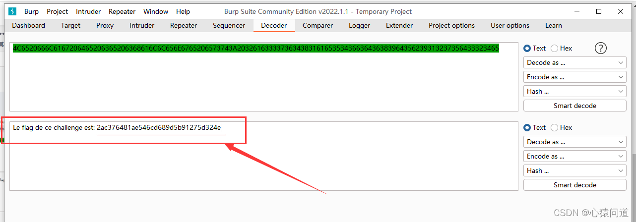Open the Repeater menu in menu bar

(122, 11)
